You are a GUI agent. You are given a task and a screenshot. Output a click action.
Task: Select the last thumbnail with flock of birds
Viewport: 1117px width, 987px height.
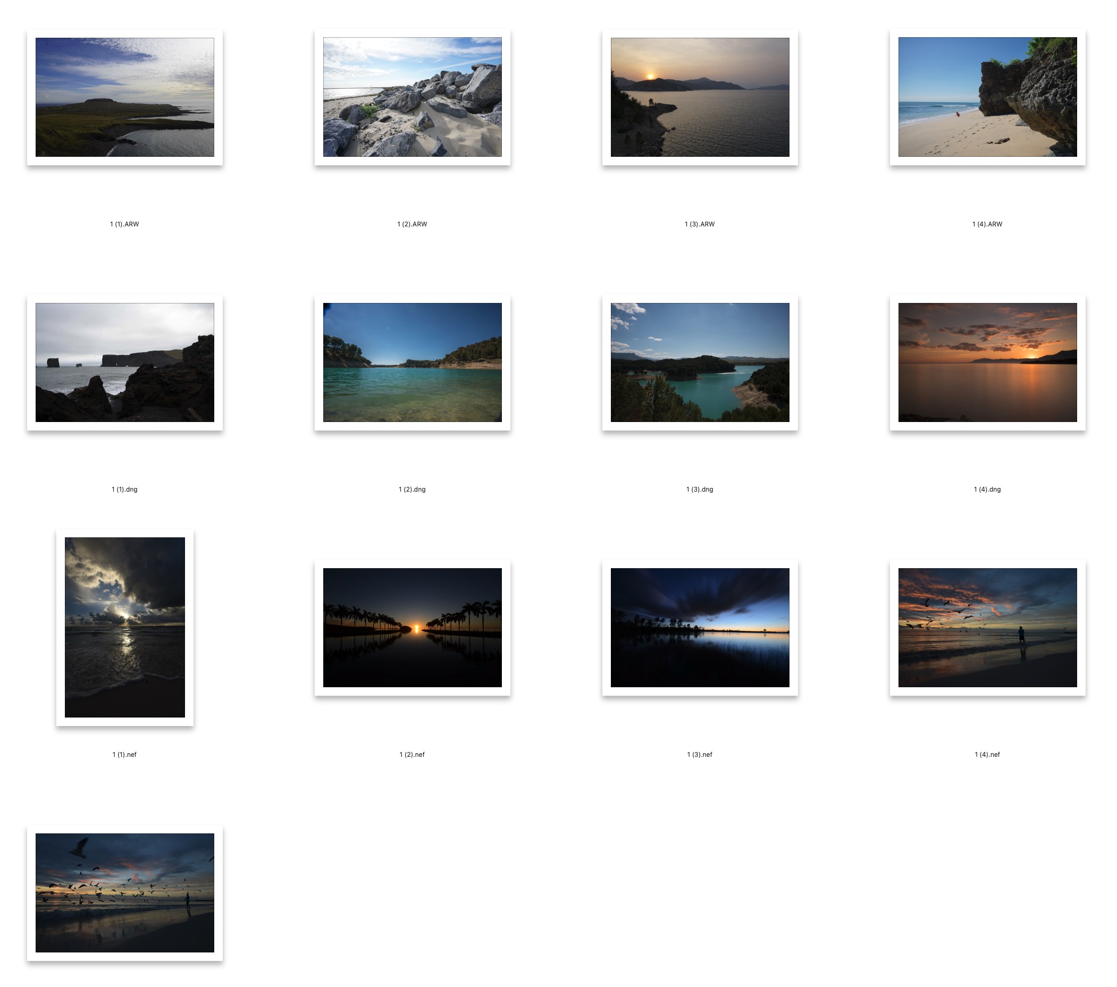124,892
